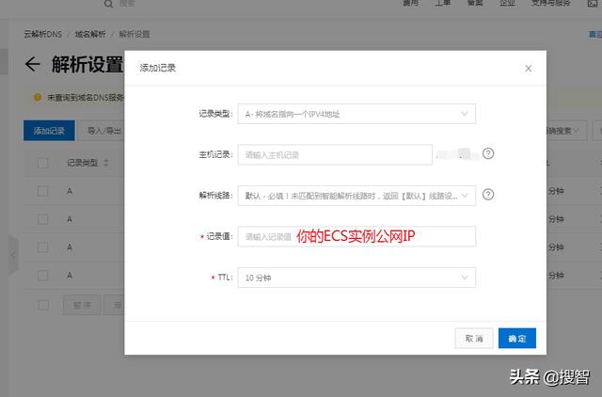Expand the collapsed left sidebar handle
The height and width of the screenshot is (397, 602).
coord(13,255)
